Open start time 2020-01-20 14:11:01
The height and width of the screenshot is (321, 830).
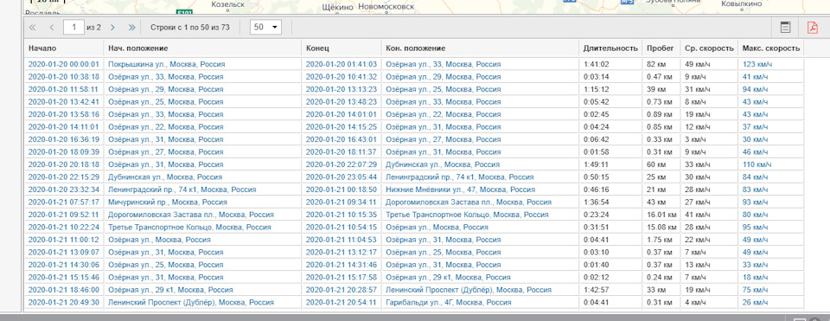pyautogui.click(x=63, y=126)
